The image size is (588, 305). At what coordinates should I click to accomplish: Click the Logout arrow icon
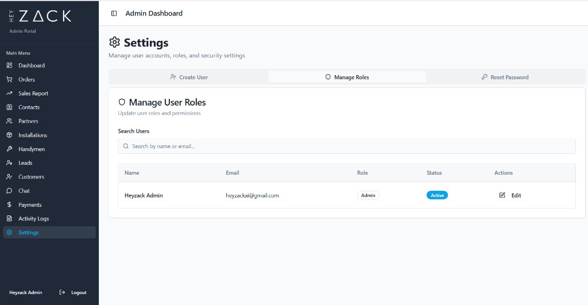[x=62, y=292]
